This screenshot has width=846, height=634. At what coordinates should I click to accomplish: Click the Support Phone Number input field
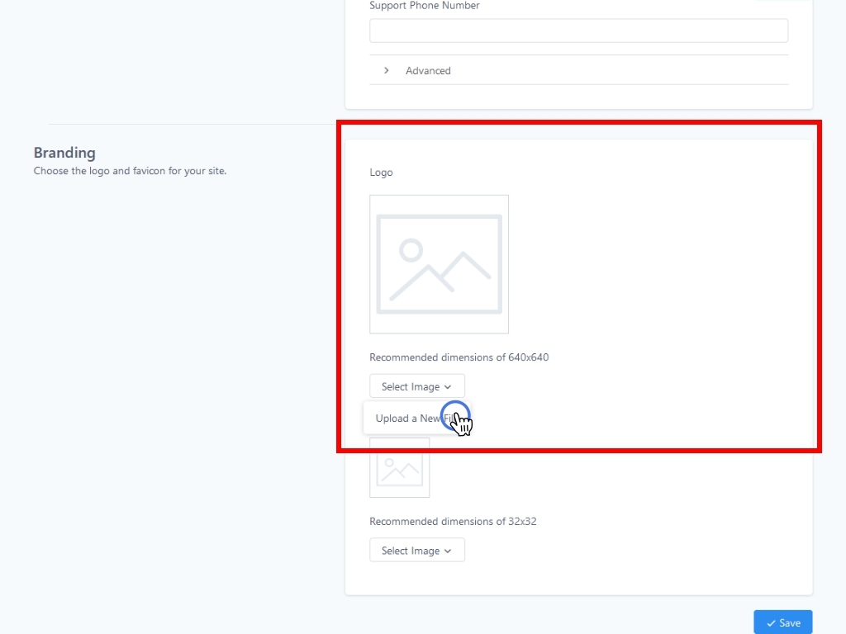[578, 31]
